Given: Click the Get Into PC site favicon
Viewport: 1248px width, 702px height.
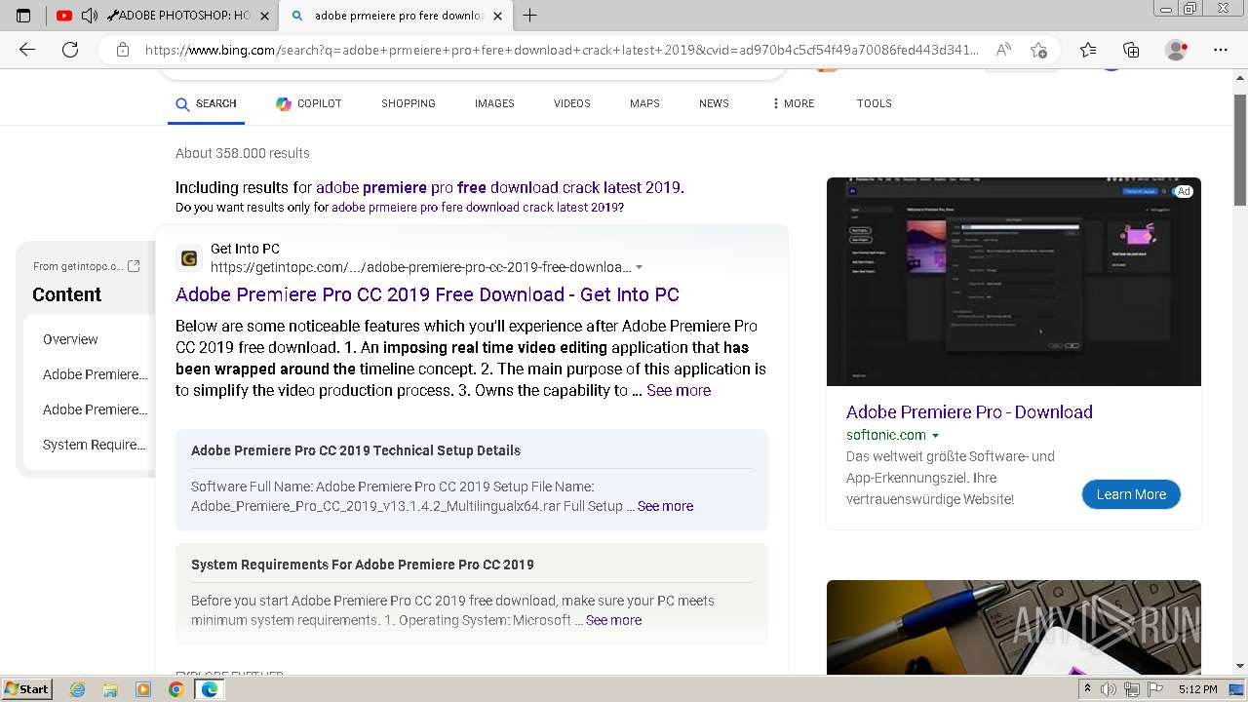Looking at the screenshot, I should (x=189, y=258).
